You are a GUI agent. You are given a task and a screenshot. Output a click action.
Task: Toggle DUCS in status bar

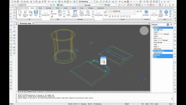147,104
